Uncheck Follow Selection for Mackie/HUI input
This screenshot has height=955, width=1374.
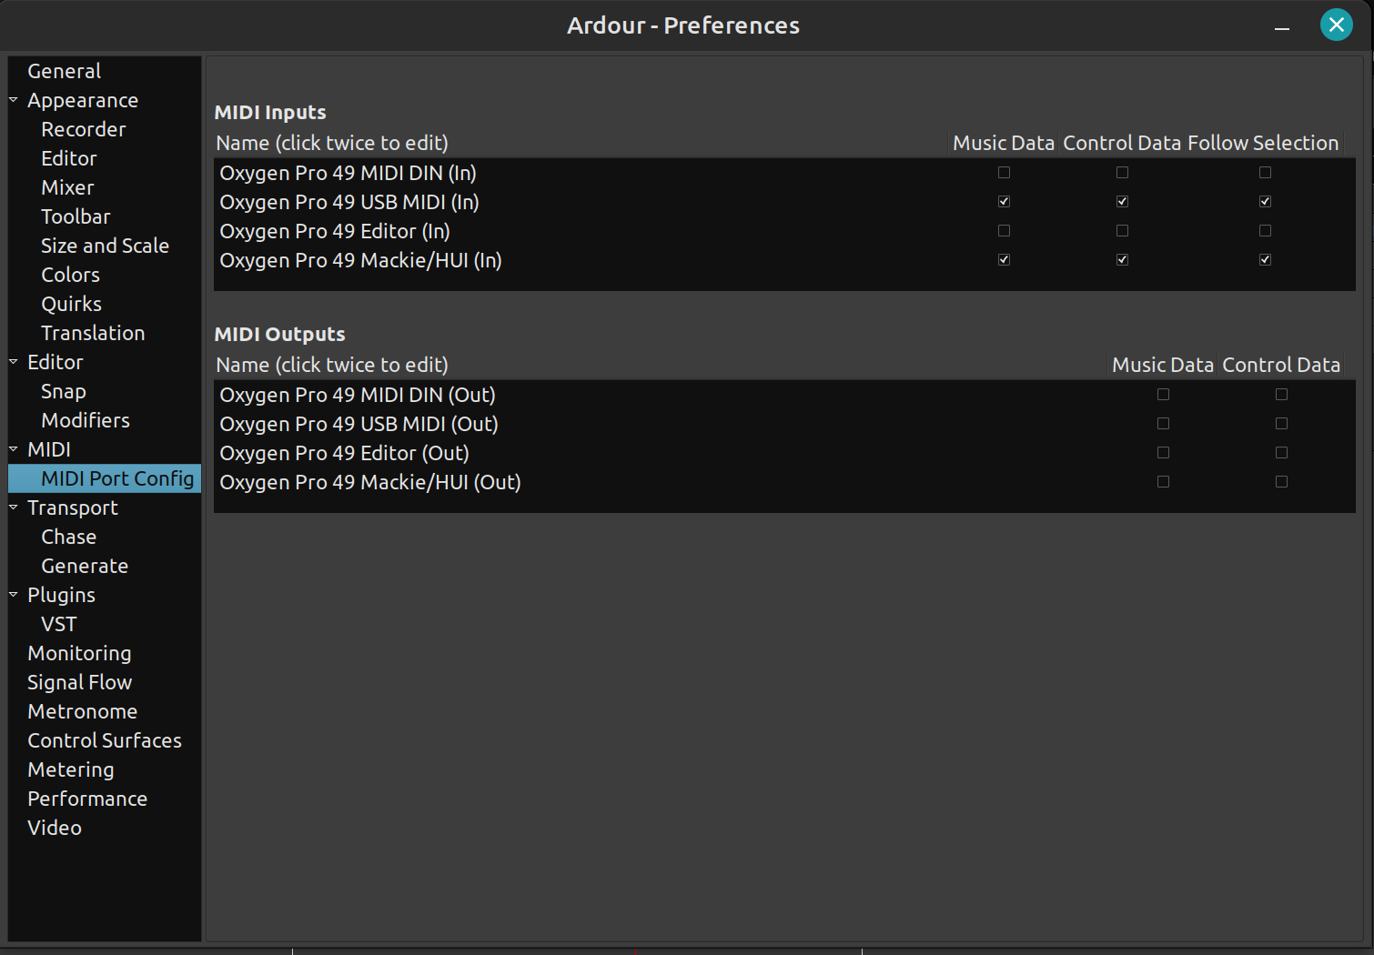(1265, 260)
